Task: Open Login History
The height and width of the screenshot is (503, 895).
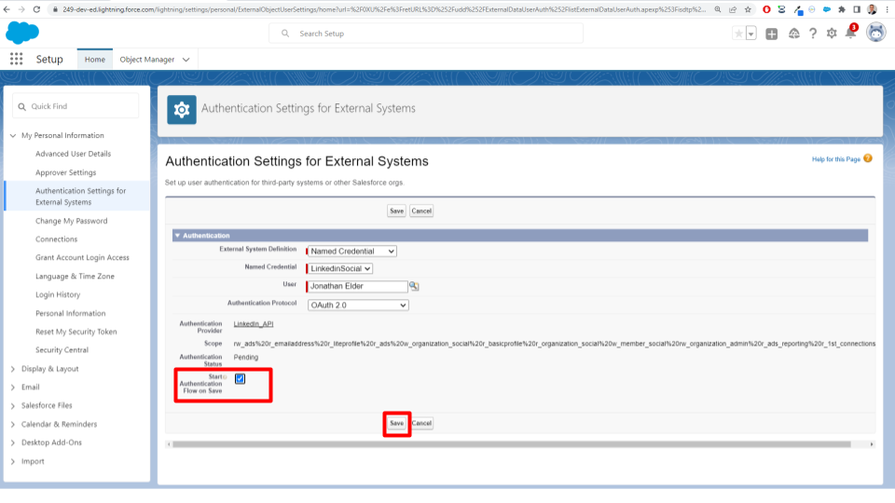Action: [x=58, y=295]
